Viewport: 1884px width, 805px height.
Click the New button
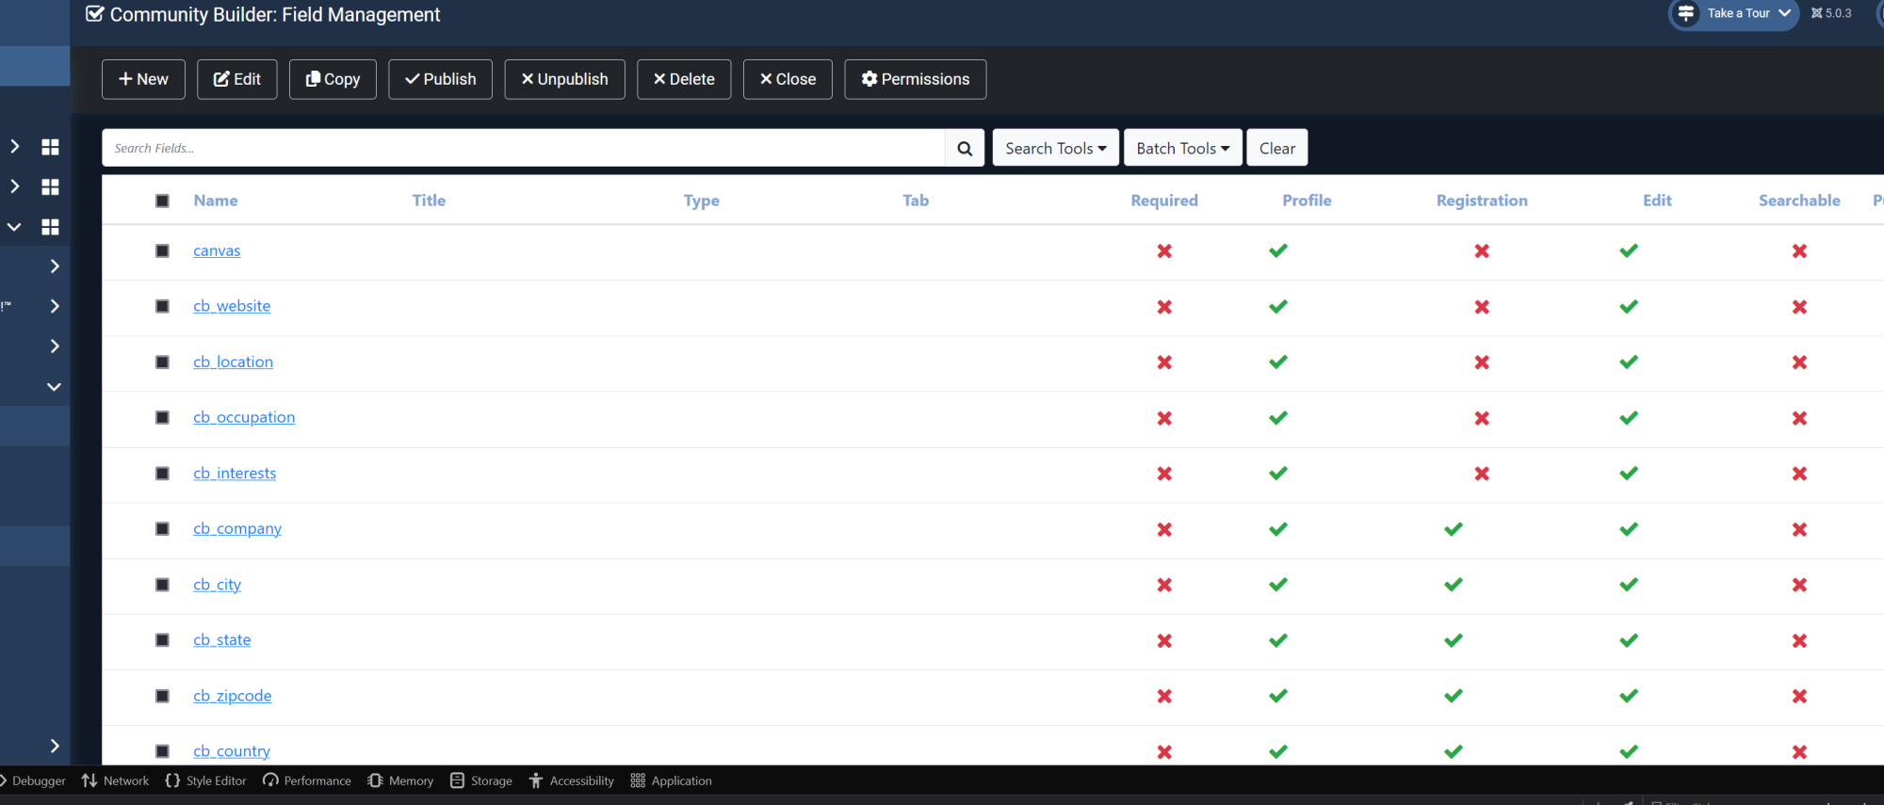143,79
